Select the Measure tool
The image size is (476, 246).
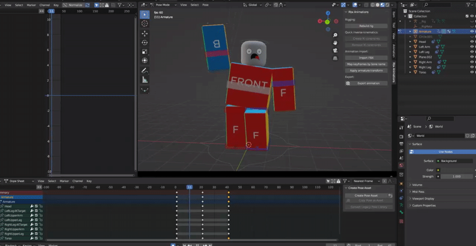point(145,80)
